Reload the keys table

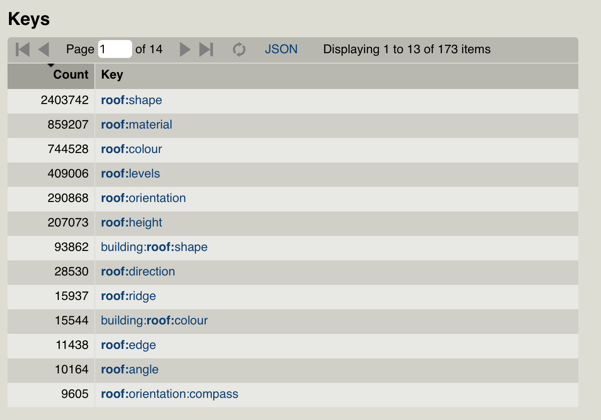(239, 49)
